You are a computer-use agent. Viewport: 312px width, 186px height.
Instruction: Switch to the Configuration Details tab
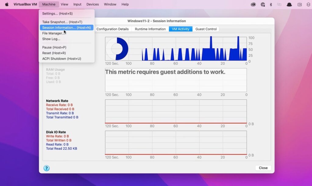113,29
